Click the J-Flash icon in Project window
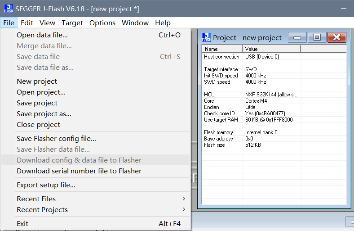Image resolution: width=354 pixels, height=231 pixels. (x=207, y=37)
